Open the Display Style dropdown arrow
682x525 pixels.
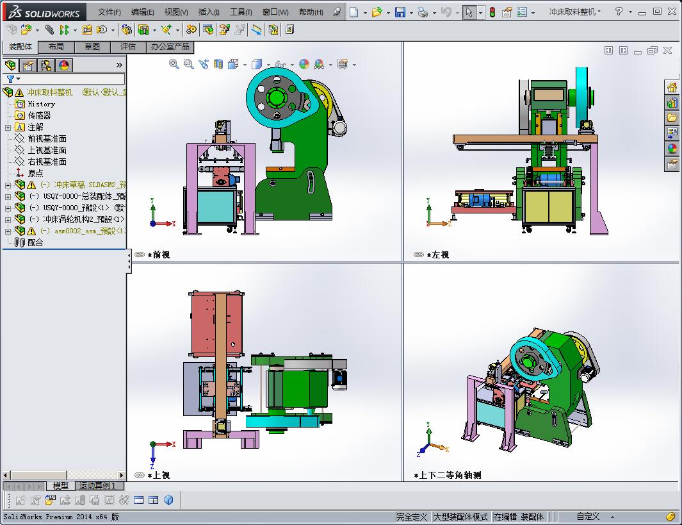268,65
